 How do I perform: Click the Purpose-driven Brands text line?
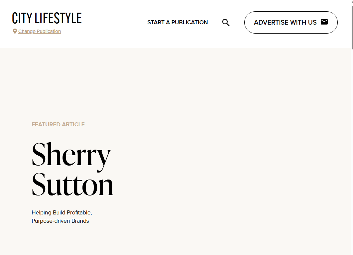pos(60,221)
